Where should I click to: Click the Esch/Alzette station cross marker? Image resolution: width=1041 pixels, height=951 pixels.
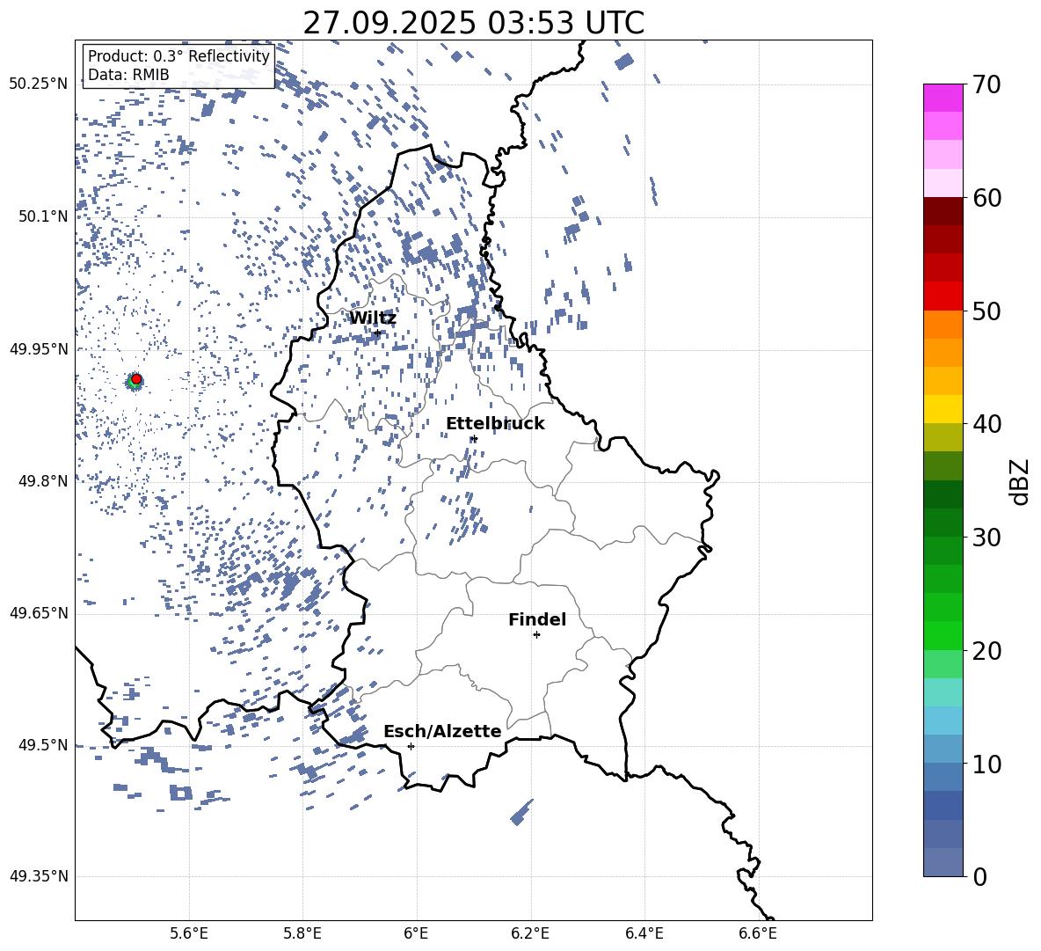coord(411,746)
